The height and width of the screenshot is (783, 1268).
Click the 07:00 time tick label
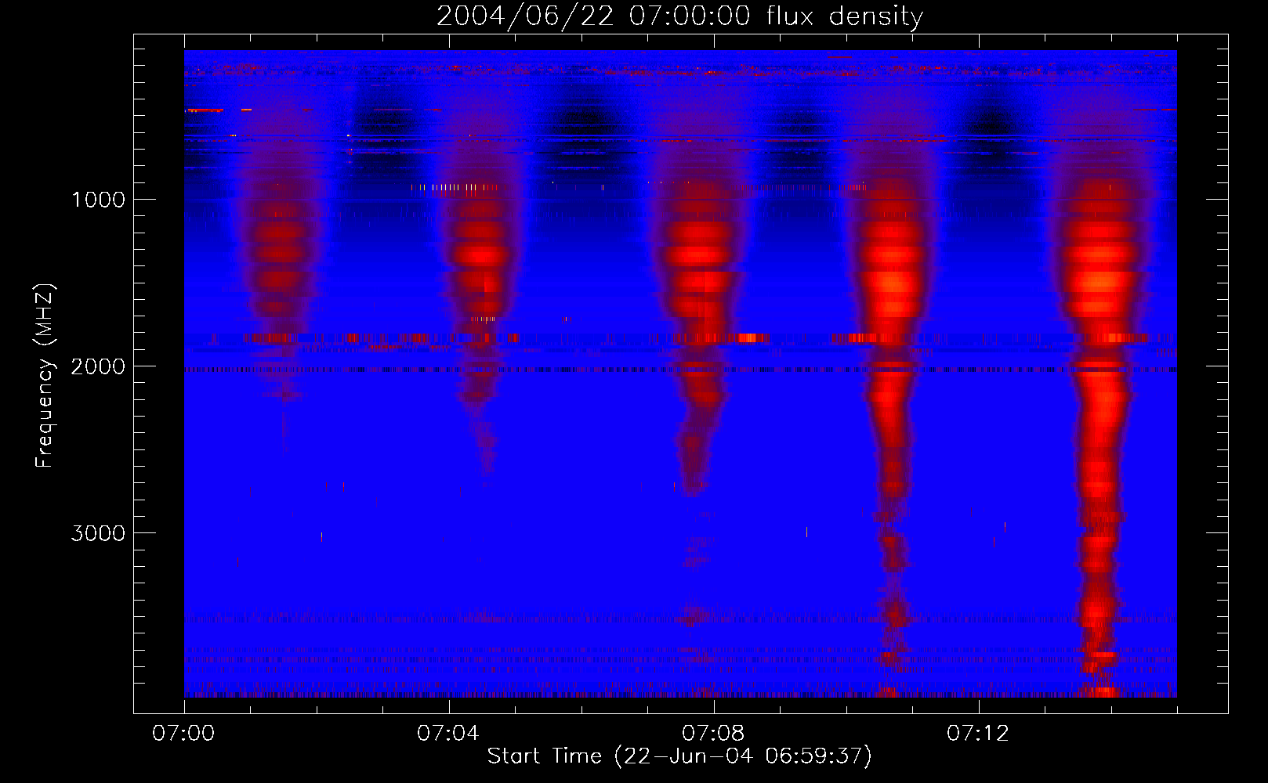tap(183, 734)
